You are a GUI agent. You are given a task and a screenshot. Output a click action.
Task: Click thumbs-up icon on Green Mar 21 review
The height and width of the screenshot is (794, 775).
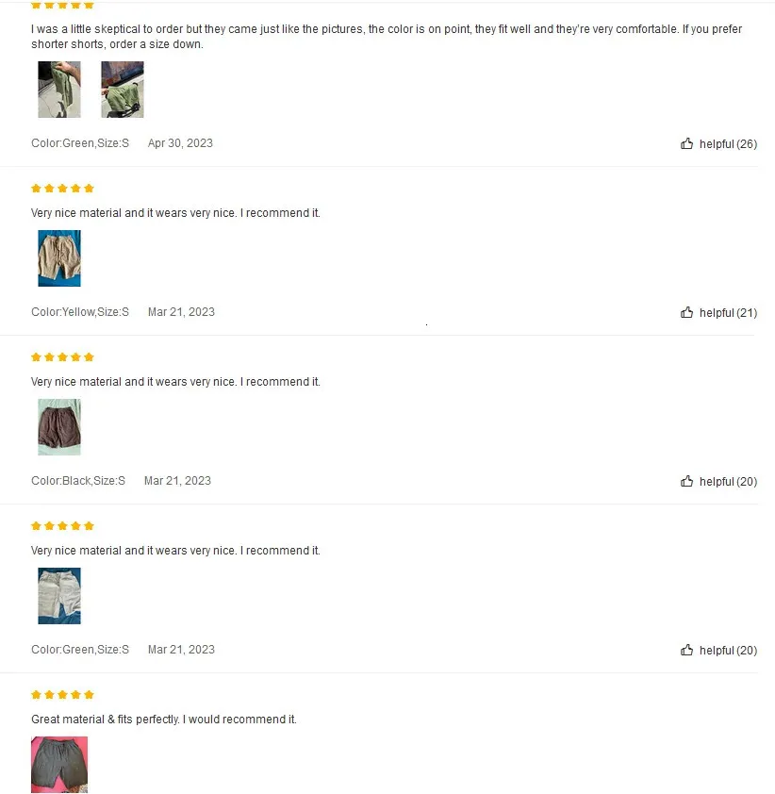tap(686, 649)
